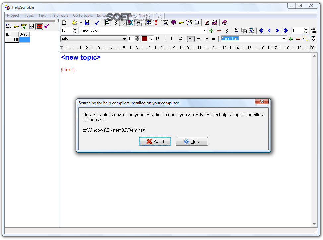323x240 pixels.
Task: Click the key with letter A icon in left panel
Action: pos(24,26)
